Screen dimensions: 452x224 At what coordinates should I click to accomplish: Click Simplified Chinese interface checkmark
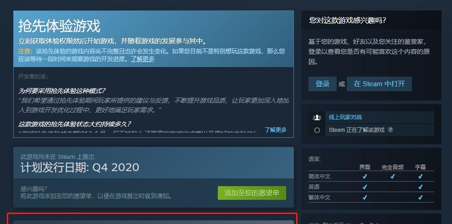tap(365, 177)
